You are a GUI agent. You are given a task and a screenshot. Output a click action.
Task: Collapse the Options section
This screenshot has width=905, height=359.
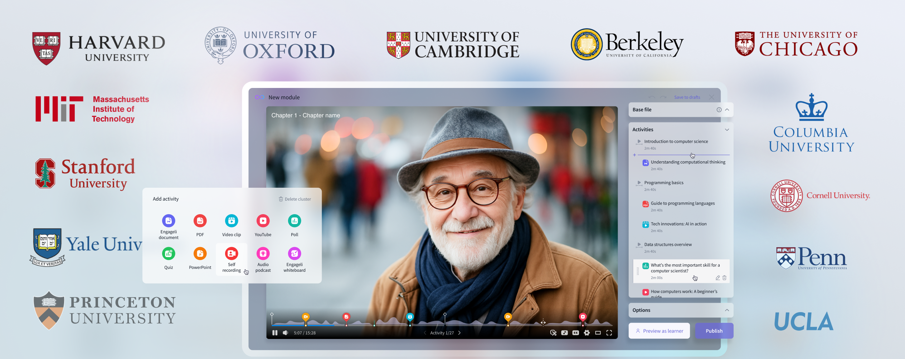pyautogui.click(x=727, y=310)
